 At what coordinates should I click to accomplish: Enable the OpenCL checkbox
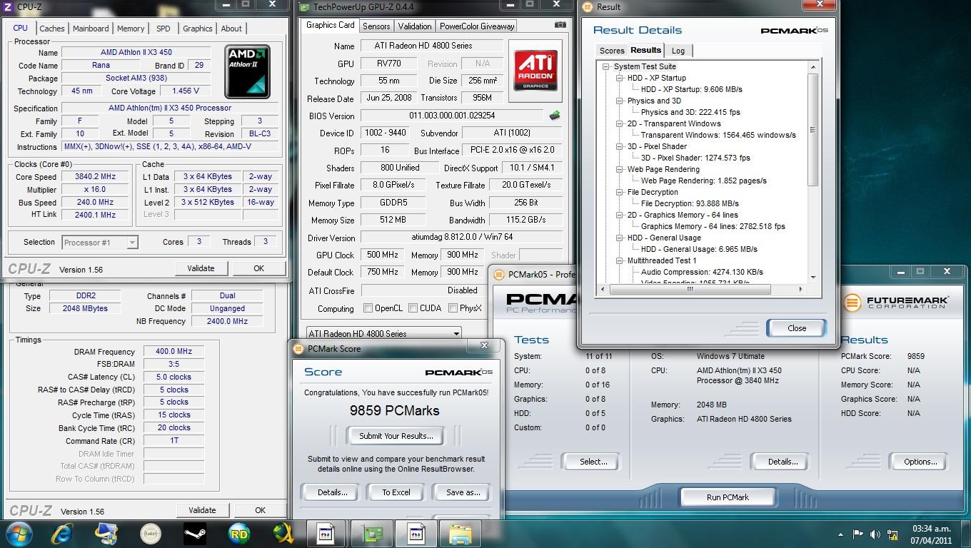(368, 308)
